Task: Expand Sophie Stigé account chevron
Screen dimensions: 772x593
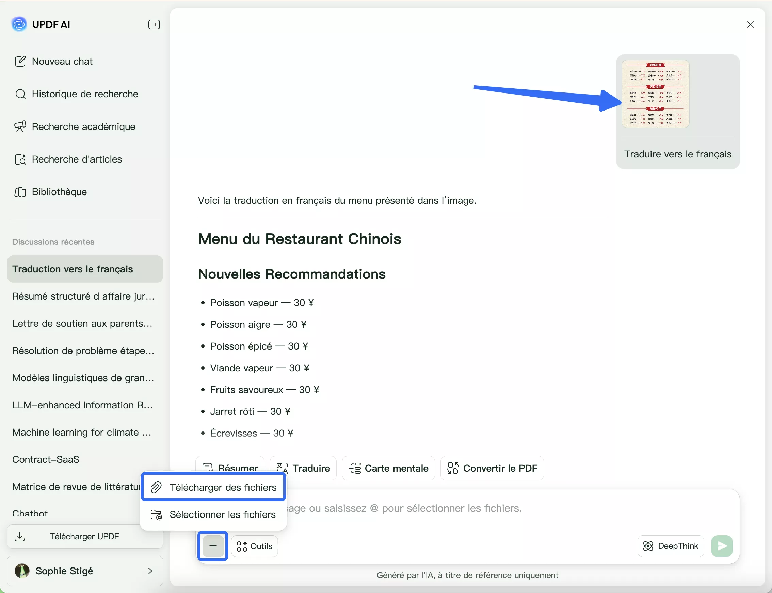Action: point(150,571)
